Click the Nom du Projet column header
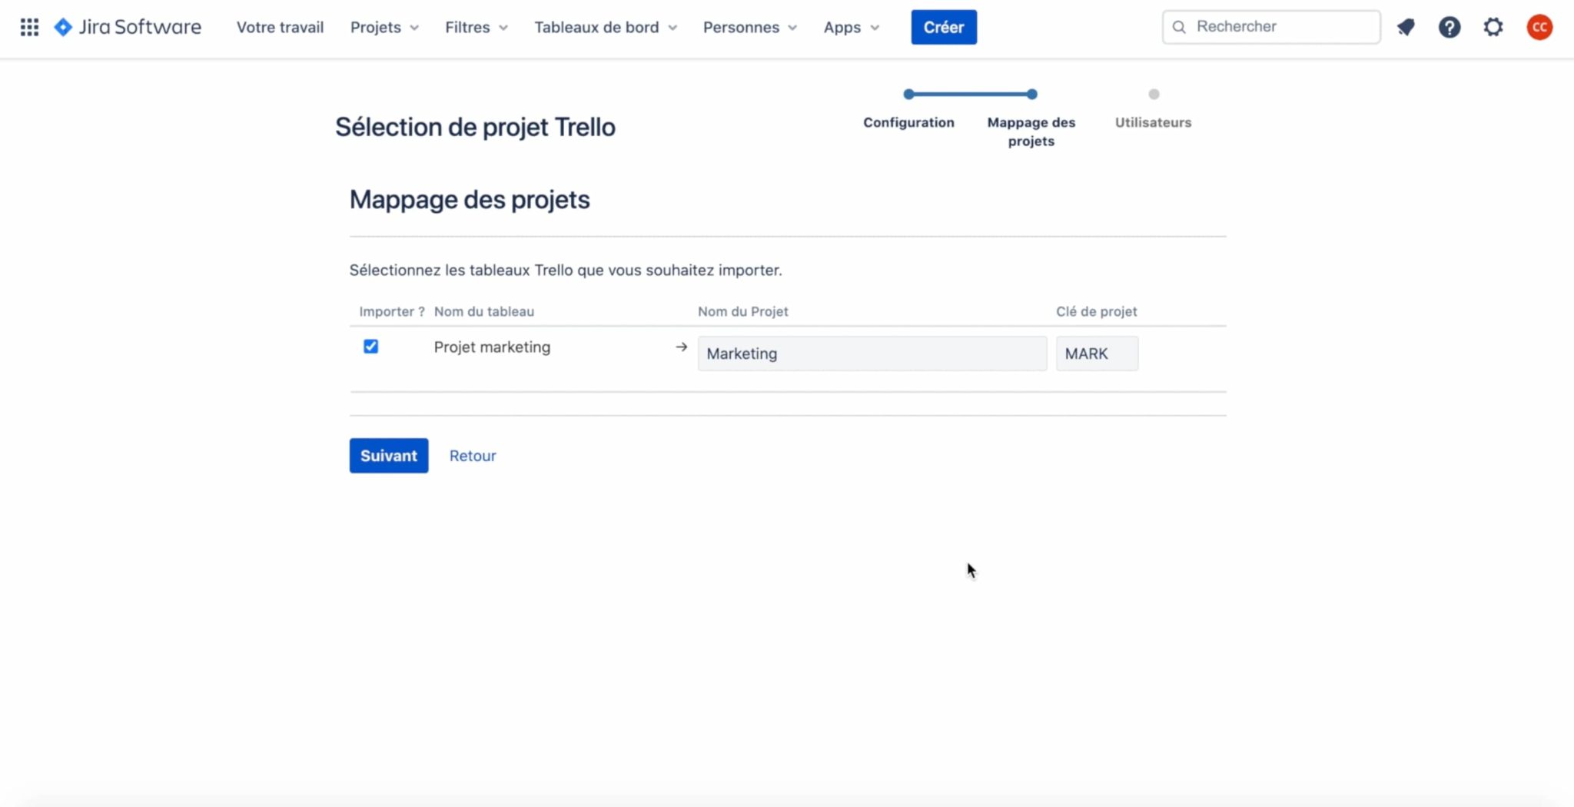Image resolution: width=1574 pixels, height=807 pixels. coord(743,311)
